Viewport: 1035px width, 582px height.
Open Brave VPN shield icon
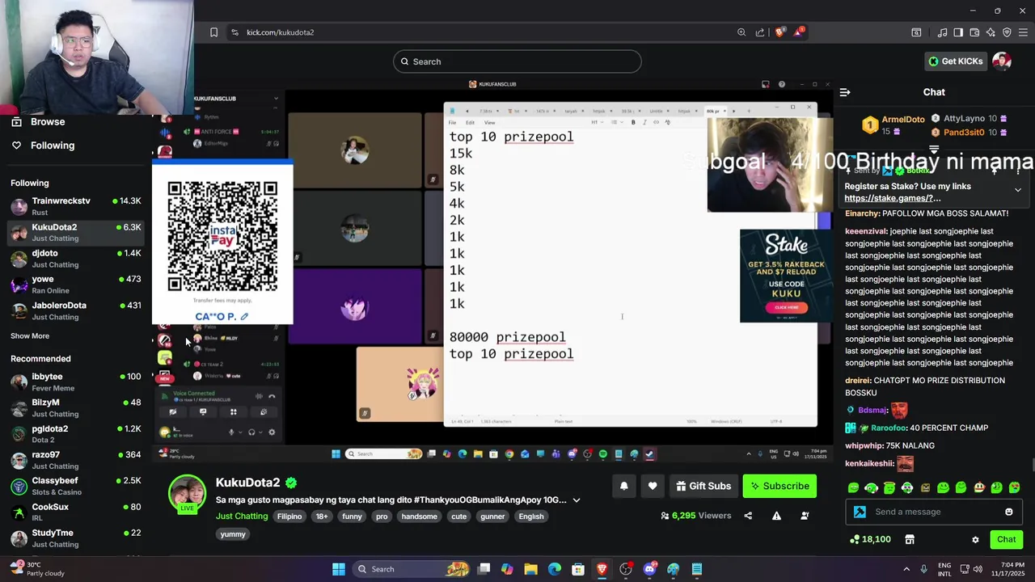pos(1007,32)
